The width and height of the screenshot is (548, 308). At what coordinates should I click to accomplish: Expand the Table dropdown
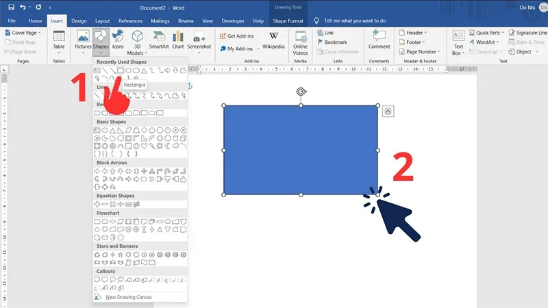(x=59, y=42)
